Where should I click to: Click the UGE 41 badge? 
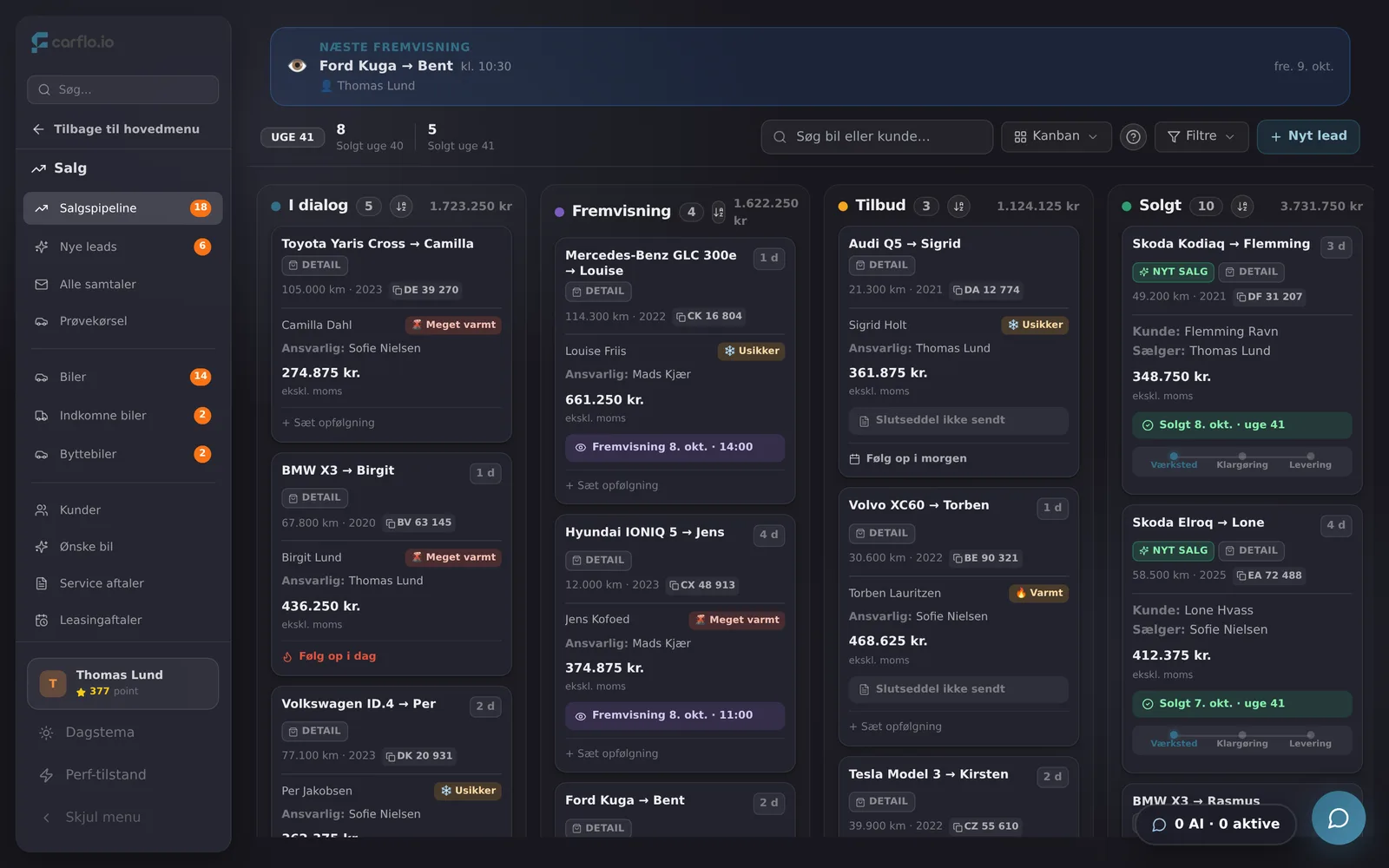tap(293, 137)
